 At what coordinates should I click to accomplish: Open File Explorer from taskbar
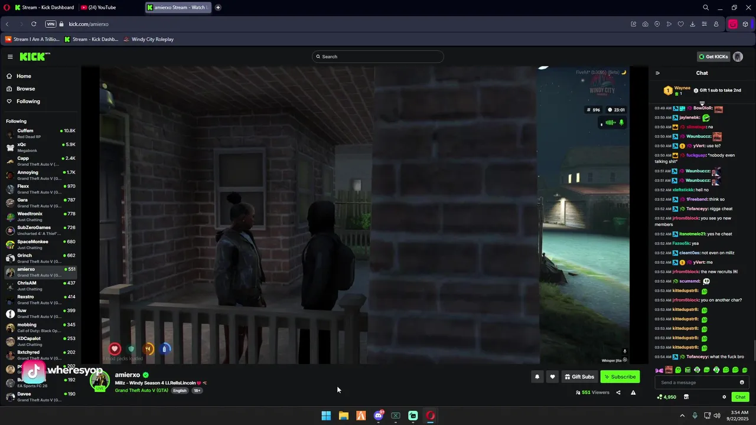(x=343, y=416)
